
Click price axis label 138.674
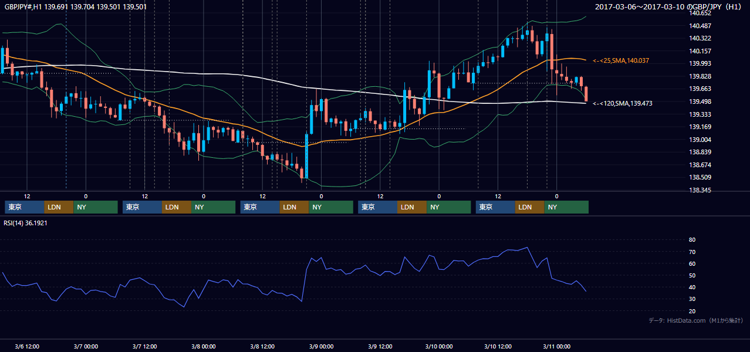(700, 165)
